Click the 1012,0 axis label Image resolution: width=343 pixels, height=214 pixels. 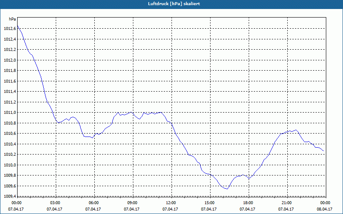click(x=10, y=60)
